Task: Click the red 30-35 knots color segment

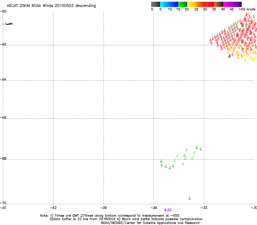Action: pos(210,4)
